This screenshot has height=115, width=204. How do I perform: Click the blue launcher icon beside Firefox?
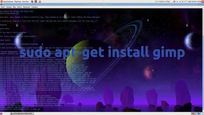click(36, 2)
